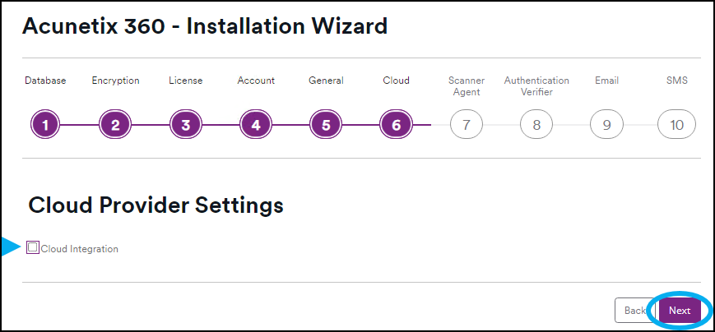Select the step 6 Cloud circle

(397, 124)
